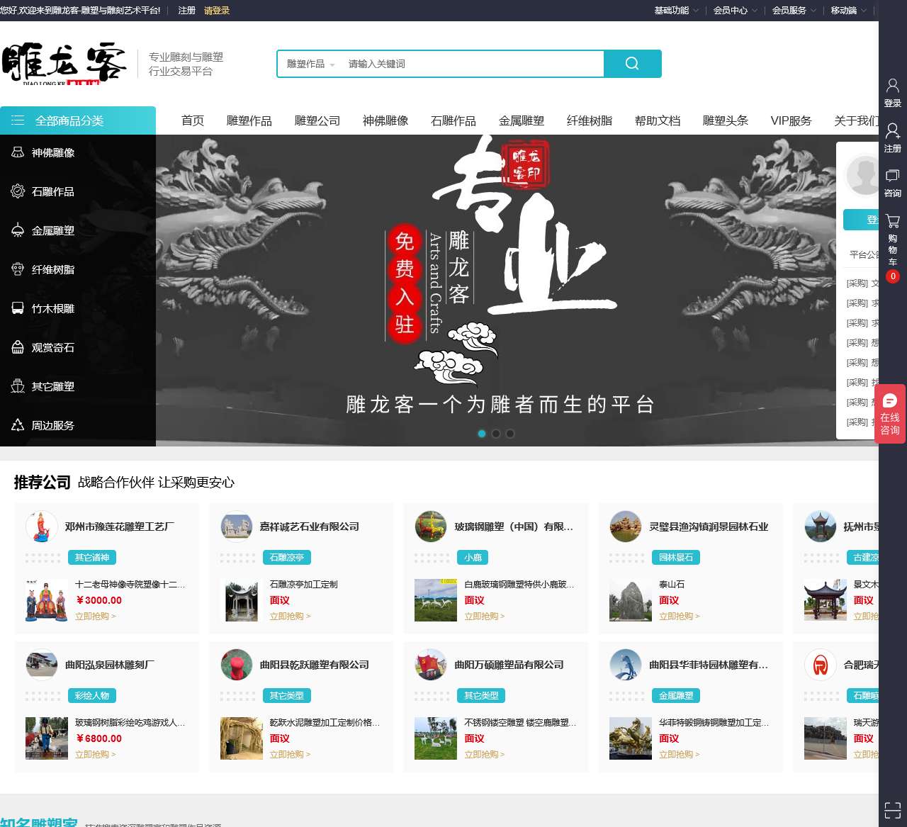Open the 首页 nav tab
This screenshot has height=827, width=907.
coord(193,120)
